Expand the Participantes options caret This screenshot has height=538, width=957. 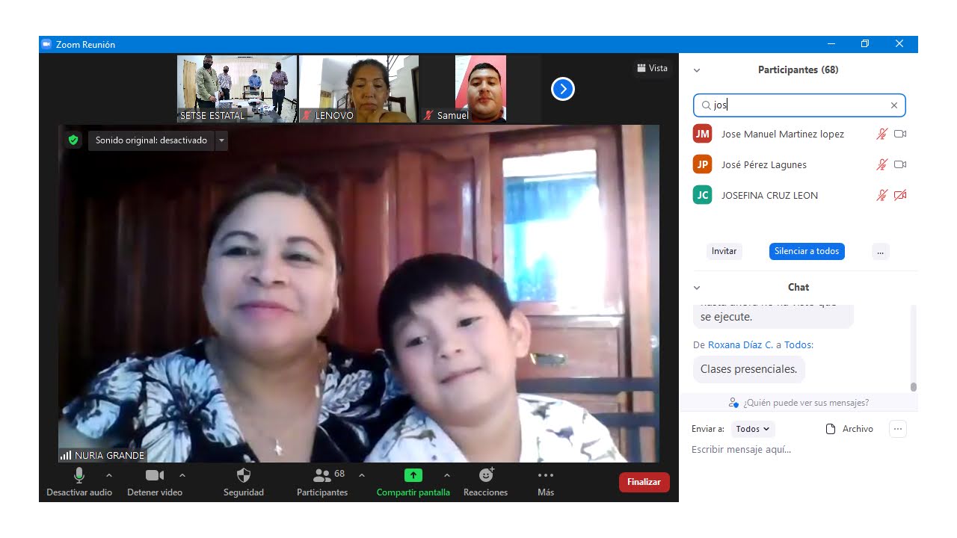click(x=362, y=475)
